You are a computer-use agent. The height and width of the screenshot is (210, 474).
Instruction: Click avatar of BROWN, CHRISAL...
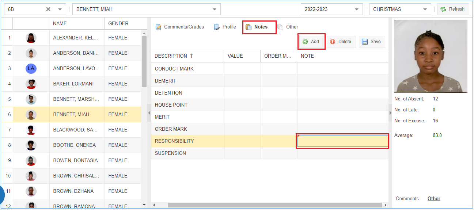[x=31, y=176]
